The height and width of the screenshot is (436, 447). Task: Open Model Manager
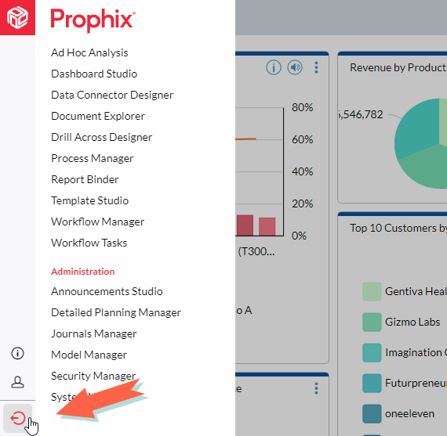pyautogui.click(x=89, y=355)
